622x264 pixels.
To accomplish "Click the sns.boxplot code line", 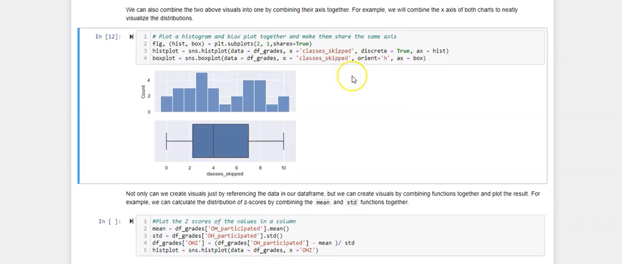I will pyautogui.click(x=288, y=58).
